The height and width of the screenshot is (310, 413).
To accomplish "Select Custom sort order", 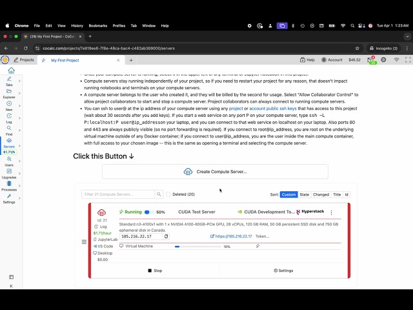I will (288, 194).
